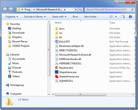Select the EULA.RTF document icon
The image size is (138, 110).
tap(57, 42)
